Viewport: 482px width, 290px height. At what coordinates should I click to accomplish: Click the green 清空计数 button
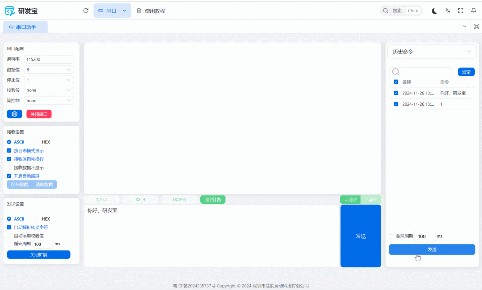213,199
